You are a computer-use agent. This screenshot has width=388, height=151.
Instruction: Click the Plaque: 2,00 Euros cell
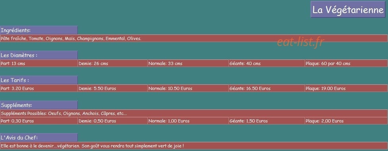pos(346,121)
